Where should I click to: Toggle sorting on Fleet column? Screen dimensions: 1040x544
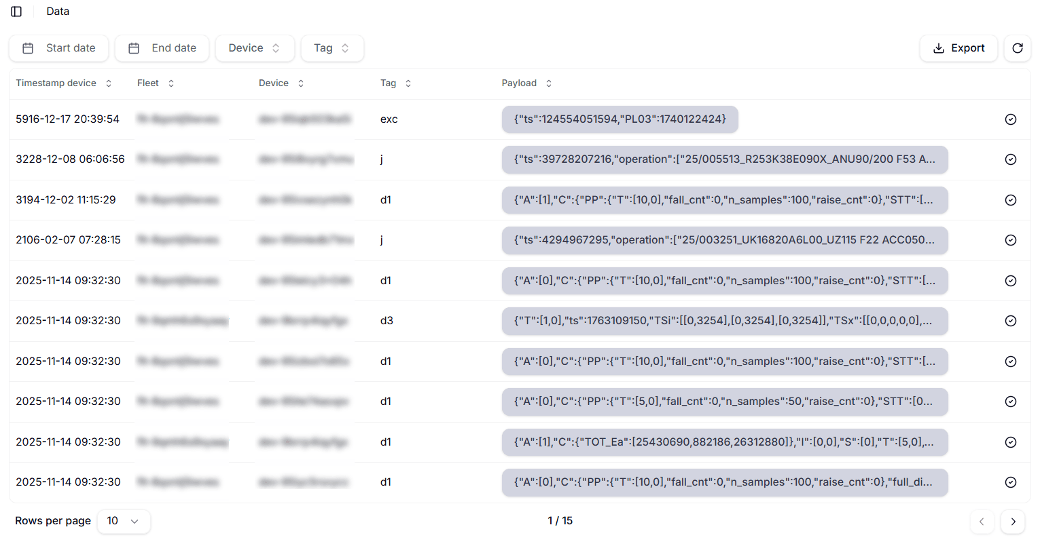coord(156,83)
